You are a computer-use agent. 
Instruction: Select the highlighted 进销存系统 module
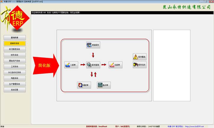pyautogui.click(x=15, y=43)
